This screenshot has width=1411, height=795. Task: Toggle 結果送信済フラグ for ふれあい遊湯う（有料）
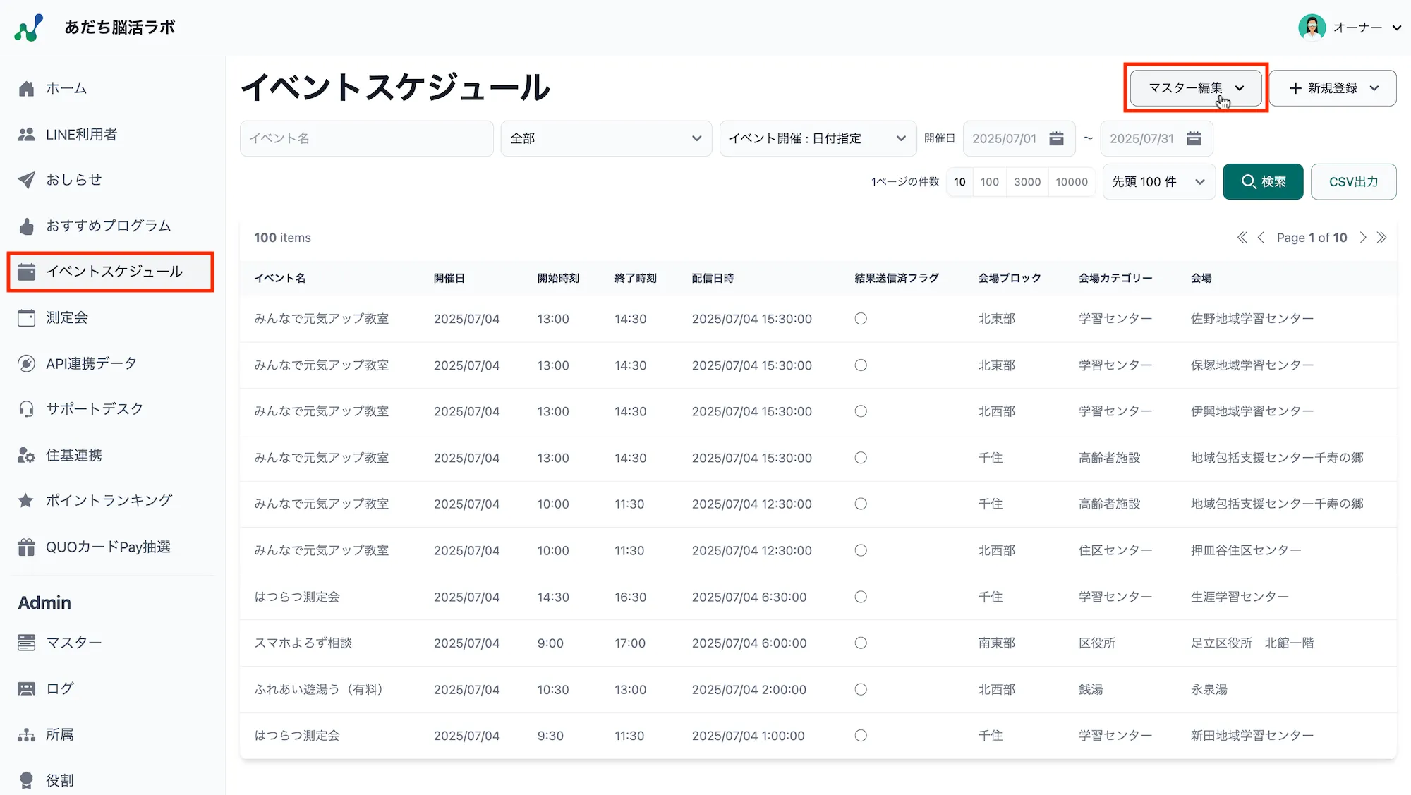[x=860, y=689]
